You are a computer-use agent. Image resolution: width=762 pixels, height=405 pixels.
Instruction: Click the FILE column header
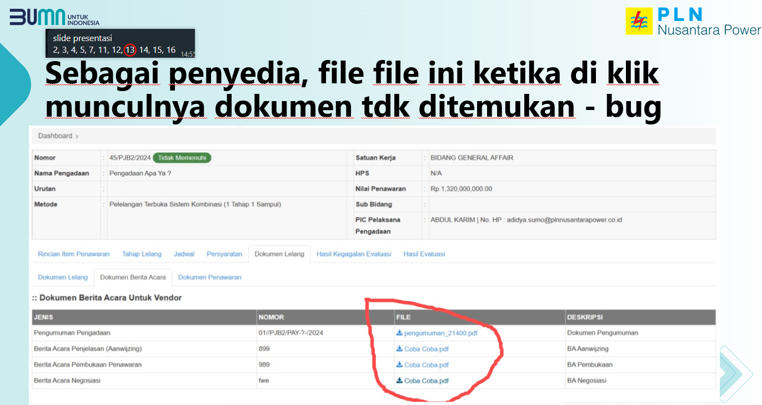(403, 317)
